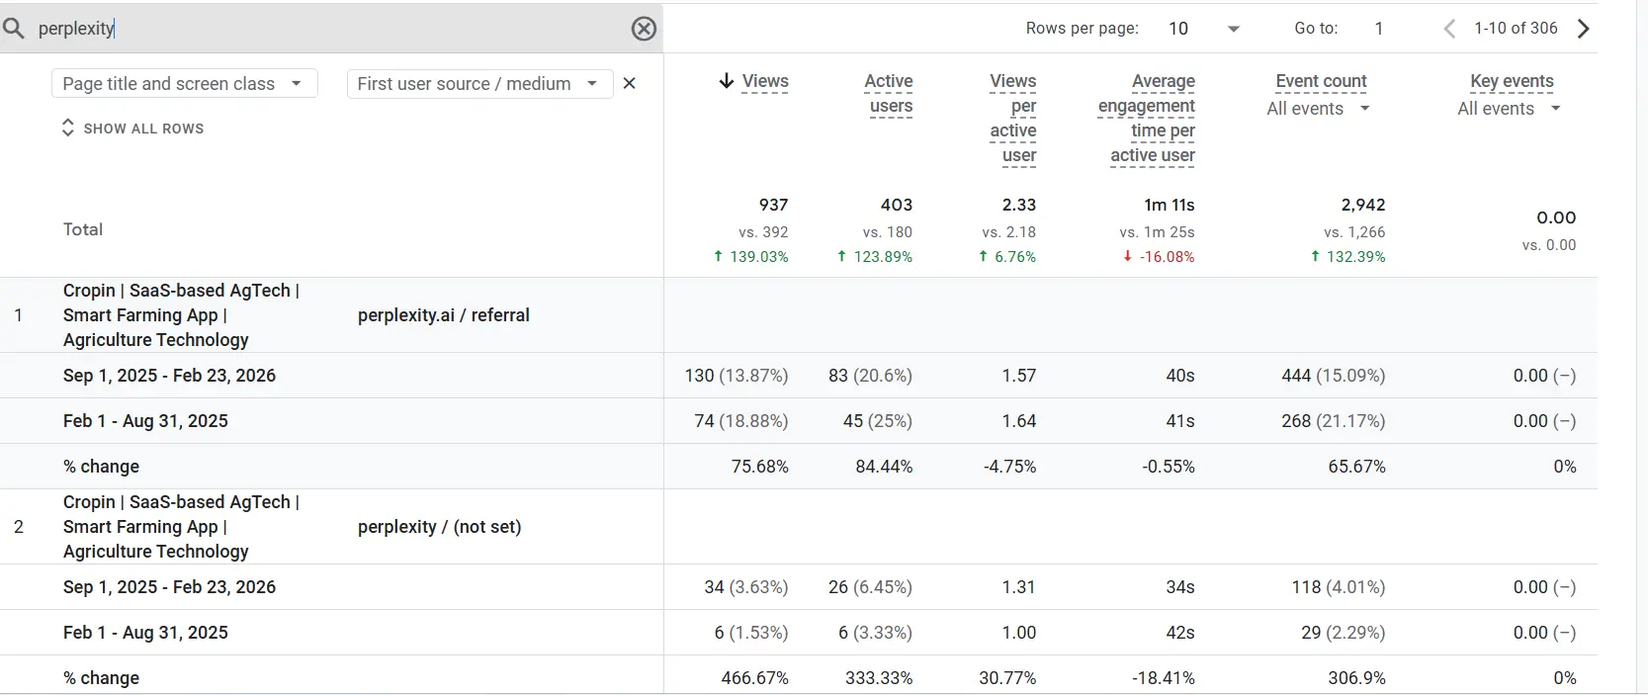The image size is (1648, 695).
Task: Open the Rows per page dropdown
Action: pos(1203,29)
